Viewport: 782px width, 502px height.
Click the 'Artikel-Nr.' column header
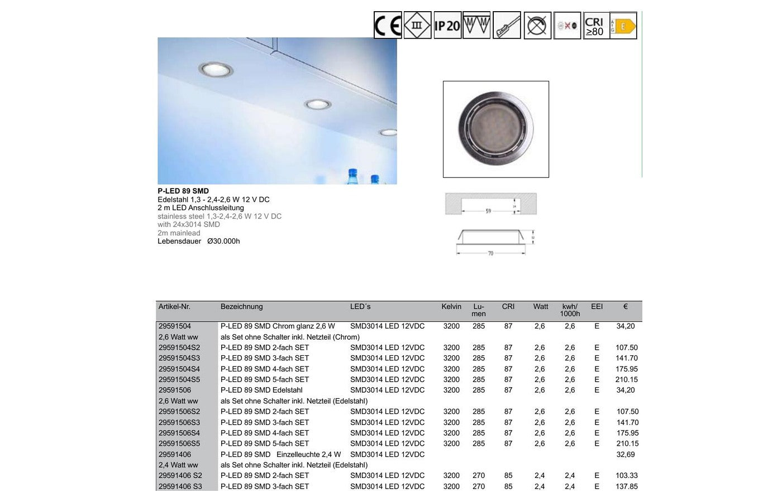(174, 307)
